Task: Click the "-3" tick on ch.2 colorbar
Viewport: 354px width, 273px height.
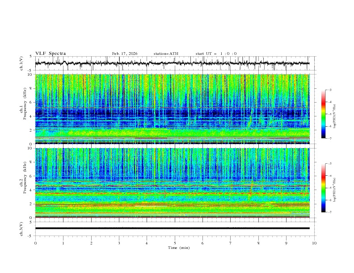Action: (x=330, y=164)
